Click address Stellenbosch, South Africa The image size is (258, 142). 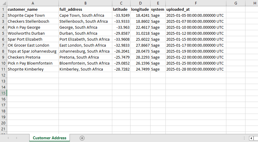click(x=85, y=21)
